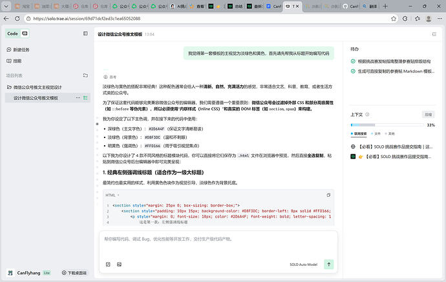
Task: Click the 下载桌面端 button
Action: (70, 273)
